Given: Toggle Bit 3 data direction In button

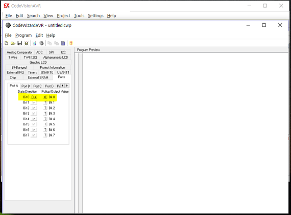Looking at the screenshot, I should pyautogui.click(x=34, y=113).
